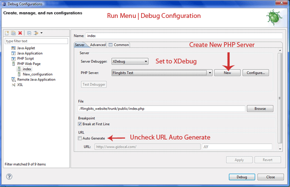
Task: Click the Java Application icon in tree
Action: [x=13, y=53]
